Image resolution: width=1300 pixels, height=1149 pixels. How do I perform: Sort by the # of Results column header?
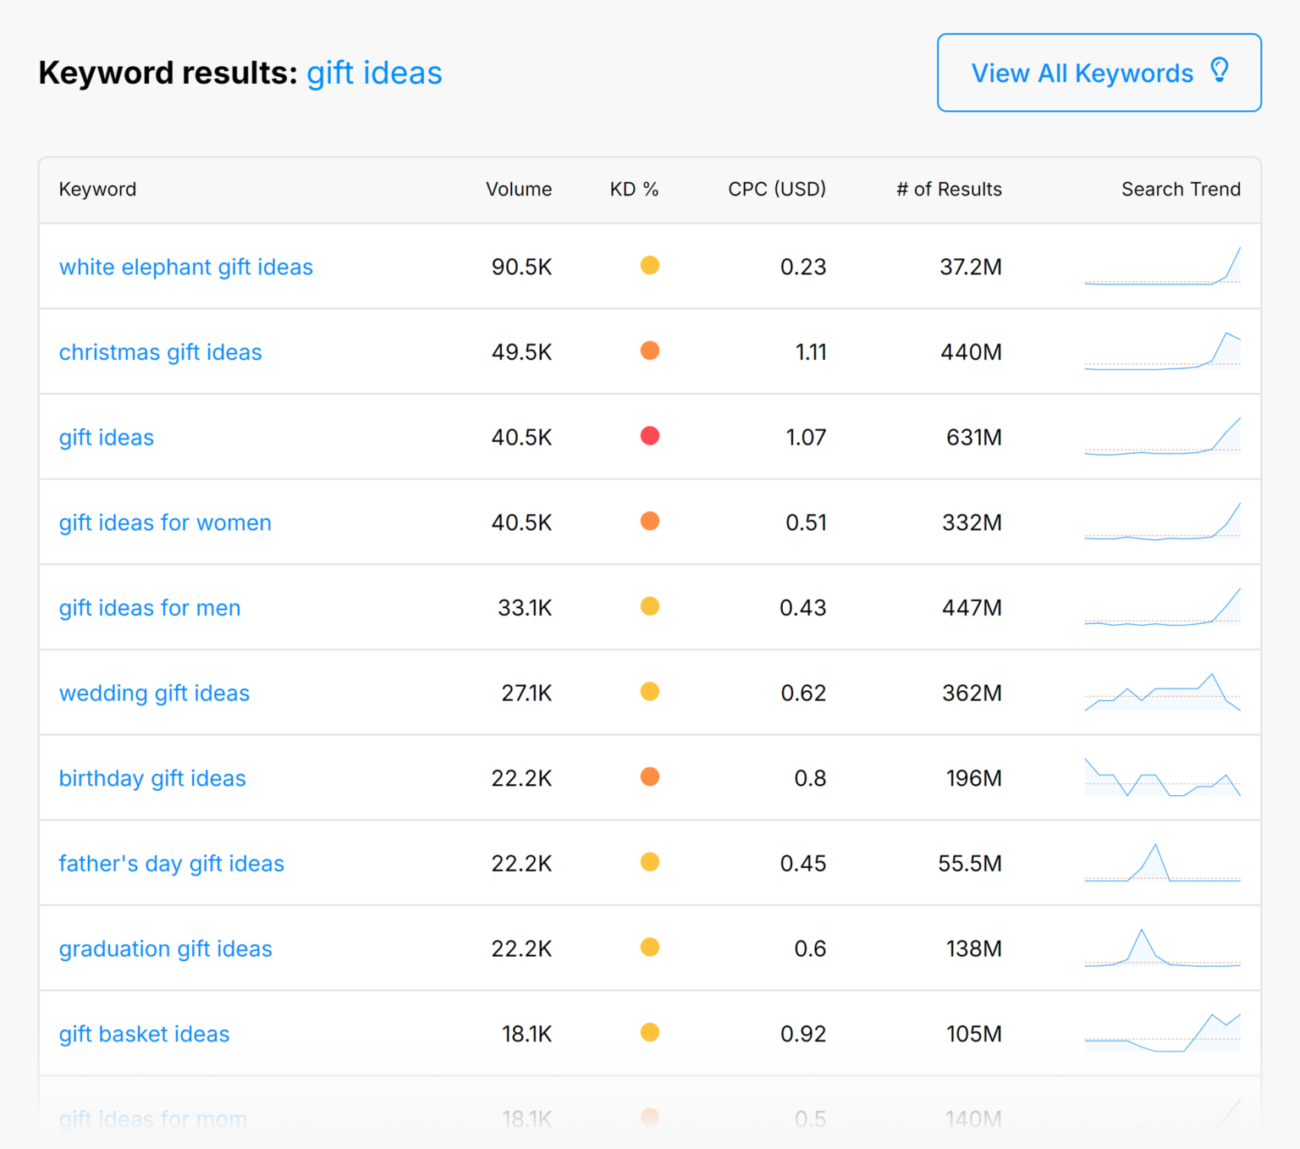[949, 189]
